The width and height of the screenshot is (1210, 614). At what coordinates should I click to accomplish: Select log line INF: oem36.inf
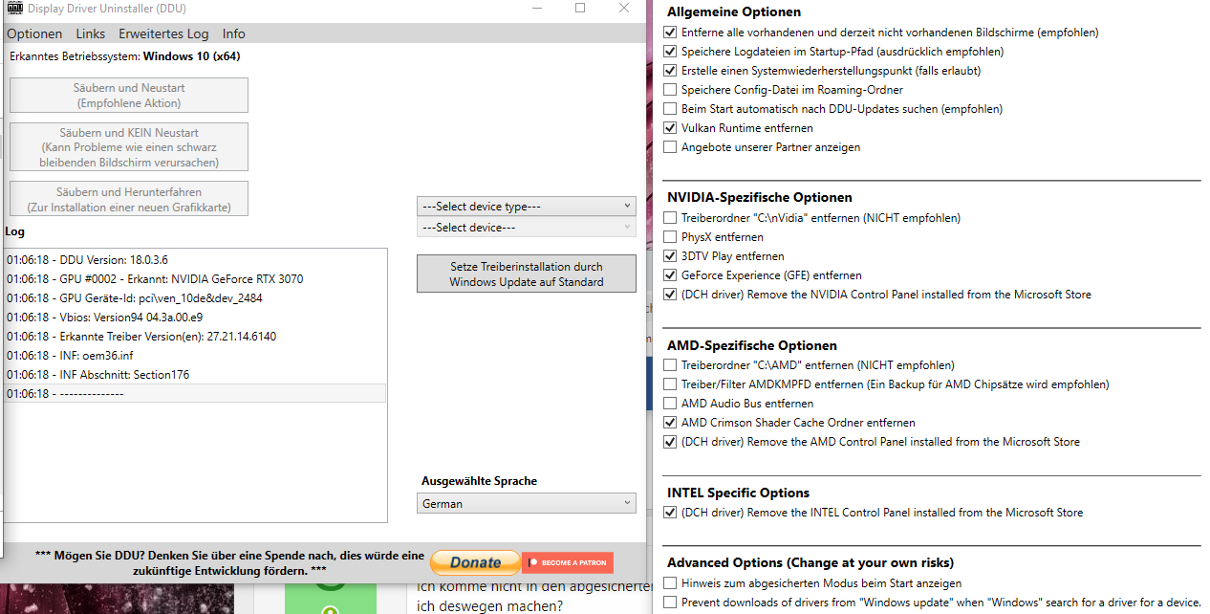[x=196, y=355]
